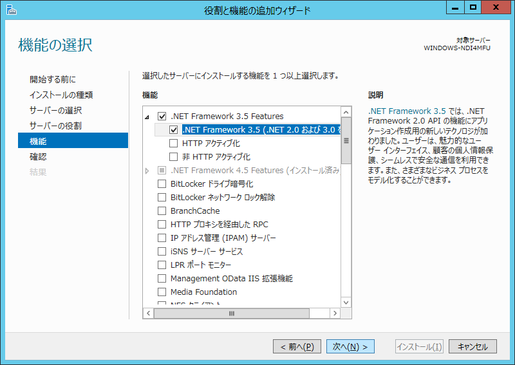The image size is (515, 365).
Task: Click the vertical scrollbar down arrow
Action: [x=346, y=302]
